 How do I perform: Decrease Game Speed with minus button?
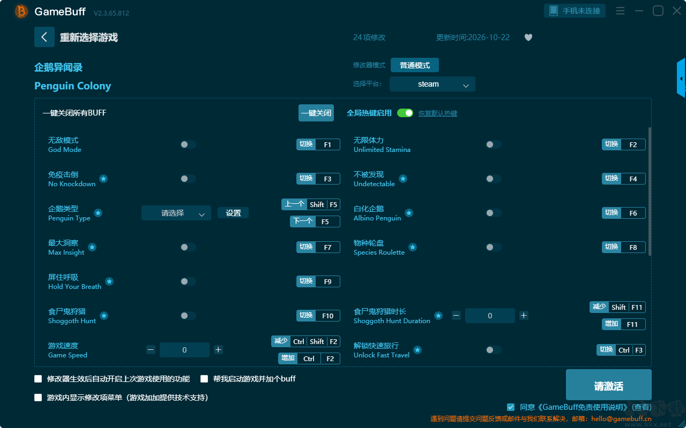point(151,350)
